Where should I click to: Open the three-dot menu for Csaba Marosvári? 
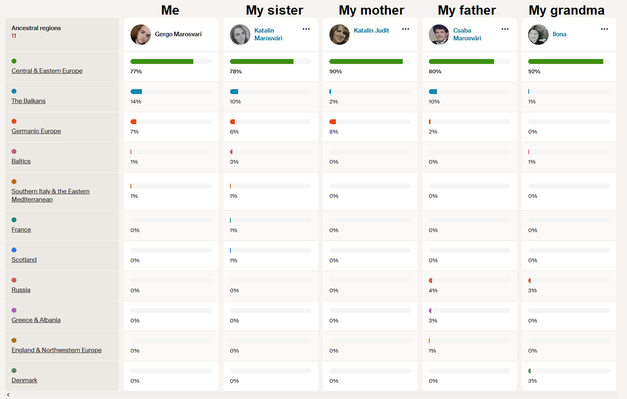(x=505, y=29)
